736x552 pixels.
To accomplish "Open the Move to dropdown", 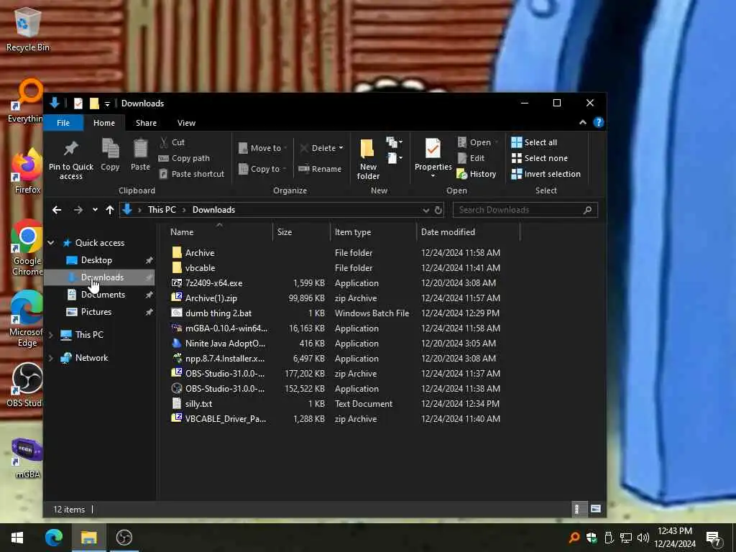I will [263, 148].
